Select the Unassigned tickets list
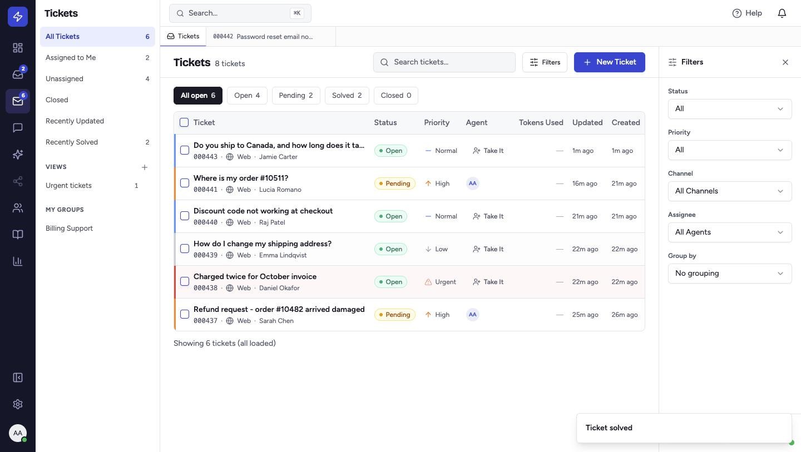Screen dimensions: 801x452 point(97,79)
